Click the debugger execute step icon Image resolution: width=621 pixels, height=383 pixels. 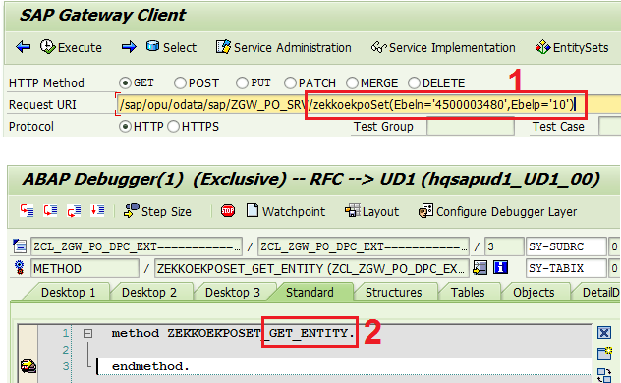[x=50, y=210]
